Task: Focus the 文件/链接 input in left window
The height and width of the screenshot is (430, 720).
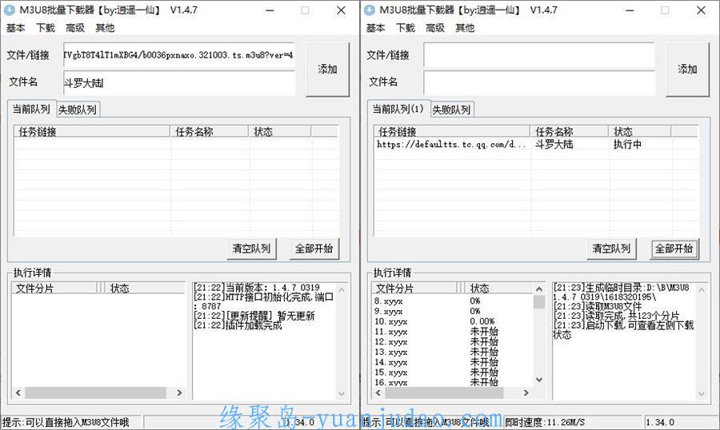Action: coord(178,56)
